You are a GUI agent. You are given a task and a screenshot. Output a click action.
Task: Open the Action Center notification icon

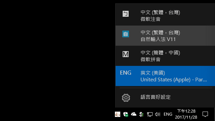205,114
